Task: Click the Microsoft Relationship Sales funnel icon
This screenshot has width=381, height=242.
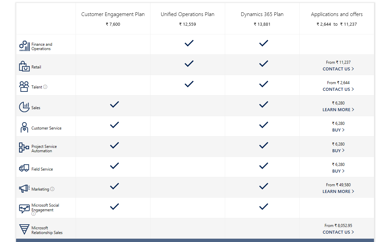Action: click(24, 229)
